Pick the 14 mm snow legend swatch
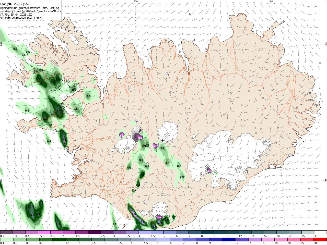Viewport: 327px width, 245px height. (x=258, y=232)
